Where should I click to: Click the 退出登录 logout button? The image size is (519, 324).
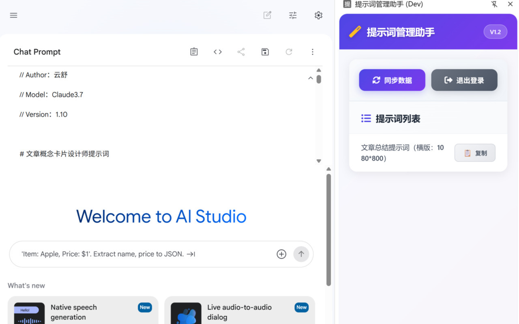point(464,80)
